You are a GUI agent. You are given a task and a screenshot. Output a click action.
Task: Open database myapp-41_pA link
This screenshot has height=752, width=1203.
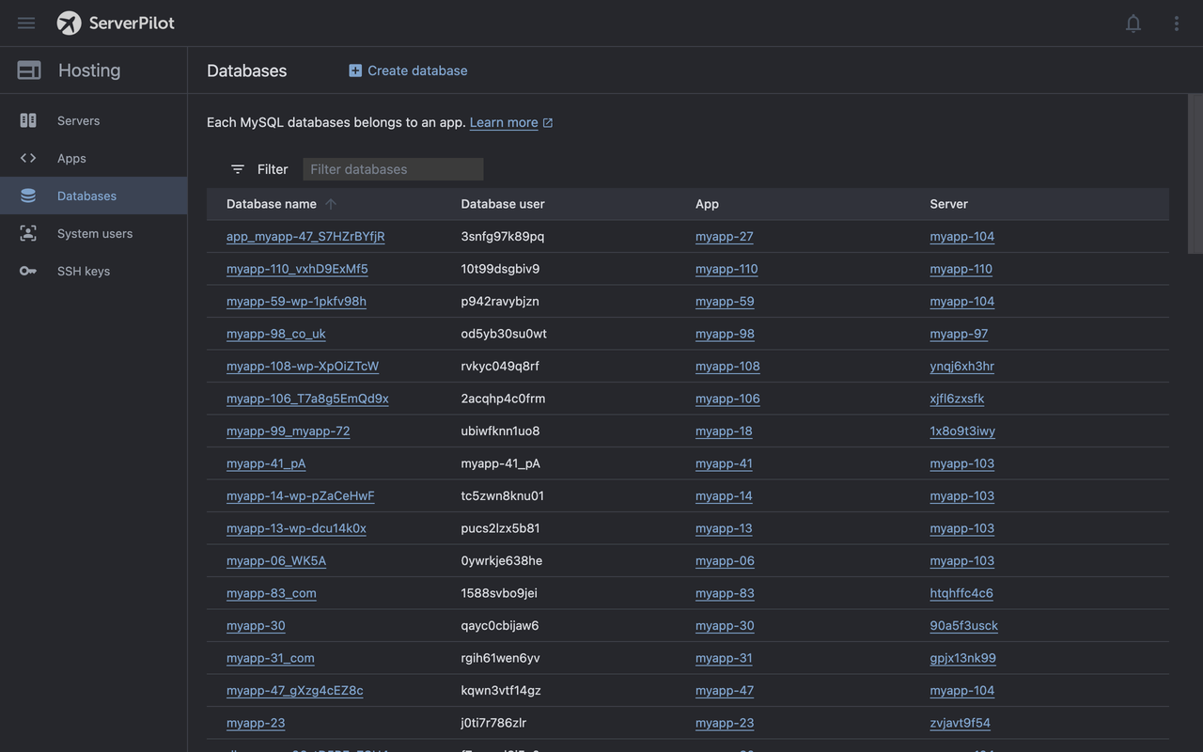266,463
